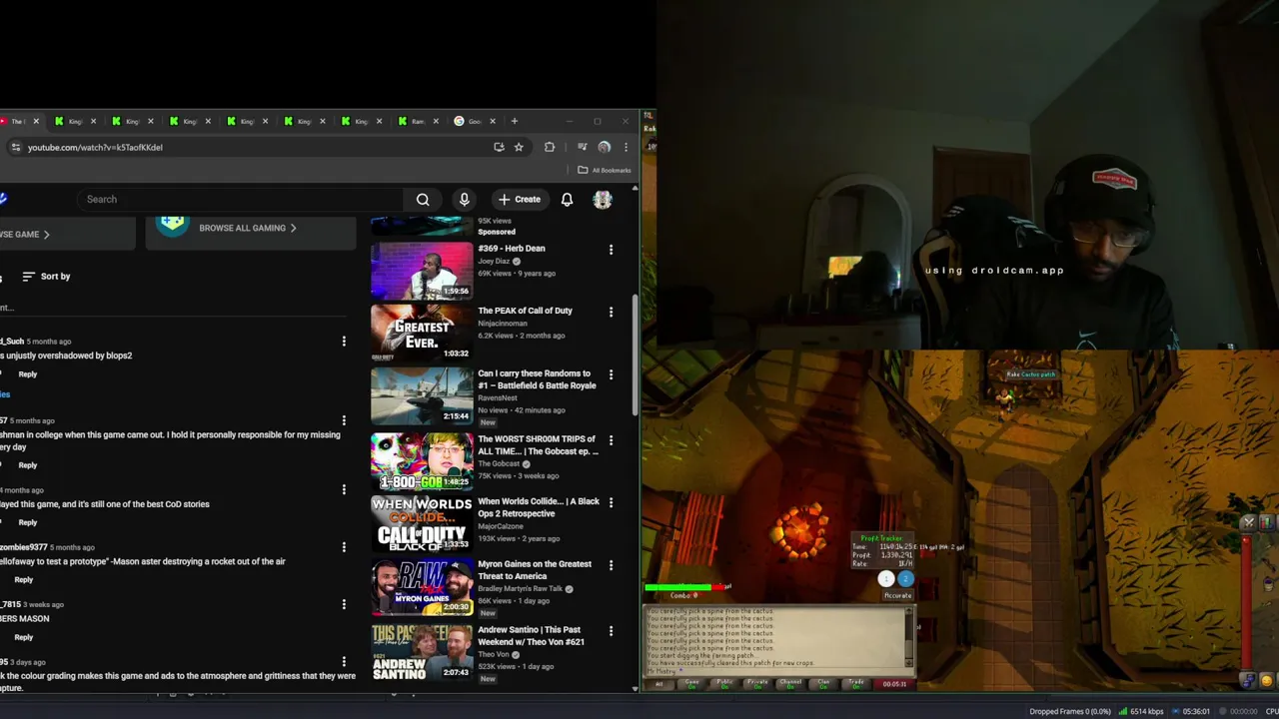Screen dimensions: 1279x719
Task: Click the '6514 kbps' bitrate in status bar
Action: point(1146,711)
